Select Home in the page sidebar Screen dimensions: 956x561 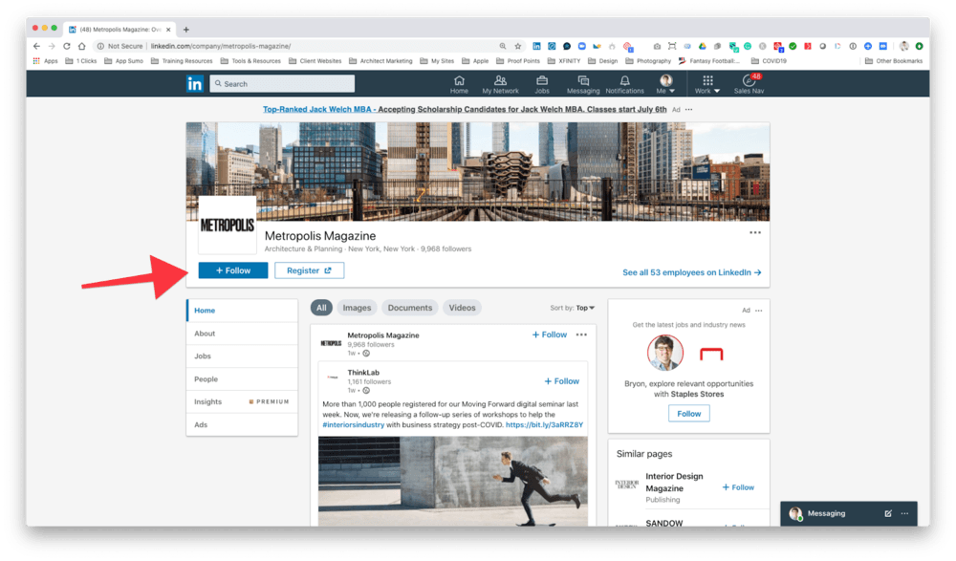tap(242, 311)
